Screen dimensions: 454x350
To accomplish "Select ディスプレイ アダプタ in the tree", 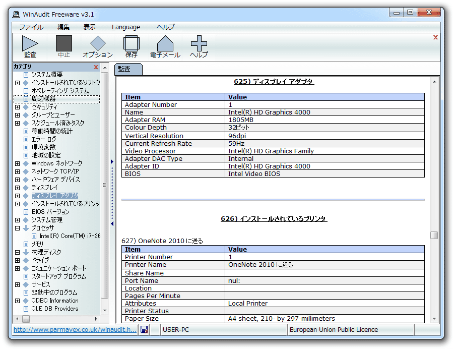I will click(55, 196).
